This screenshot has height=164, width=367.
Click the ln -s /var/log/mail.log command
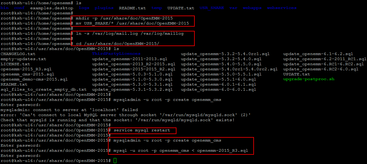130,34
